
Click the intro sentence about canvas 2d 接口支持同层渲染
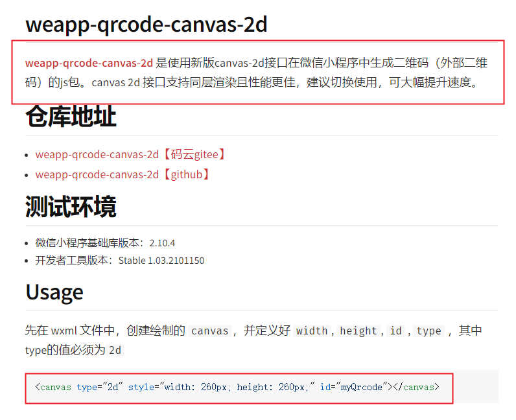[x=285, y=82]
